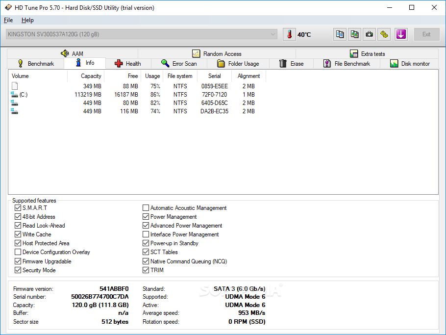
Task: Toggle the Security Mode checkbox
Action: pyautogui.click(x=18, y=270)
